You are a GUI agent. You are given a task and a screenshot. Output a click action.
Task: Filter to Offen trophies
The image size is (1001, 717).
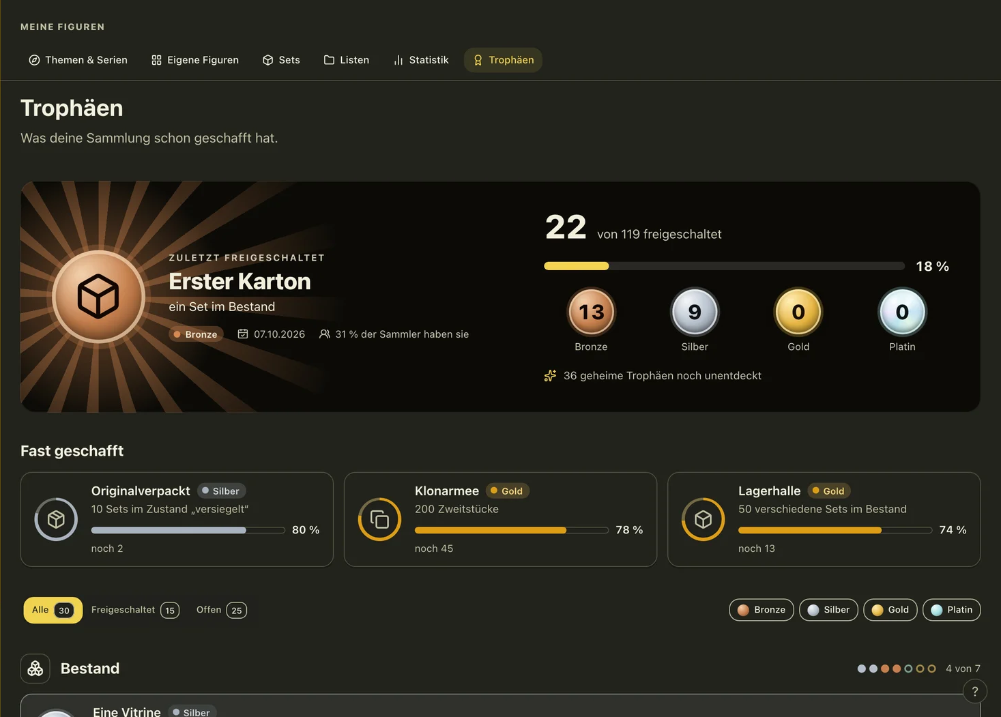tap(221, 610)
